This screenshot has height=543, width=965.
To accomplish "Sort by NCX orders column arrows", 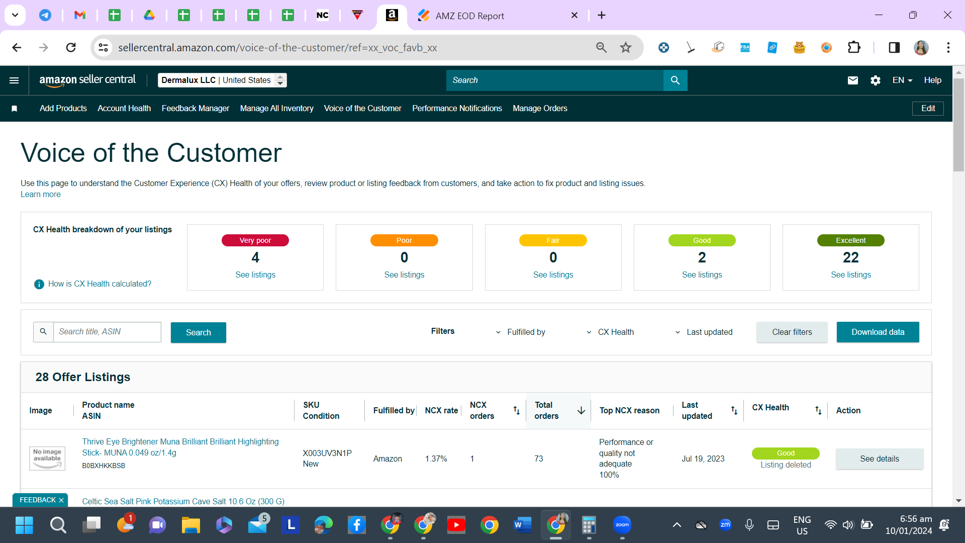I will pyautogui.click(x=516, y=410).
